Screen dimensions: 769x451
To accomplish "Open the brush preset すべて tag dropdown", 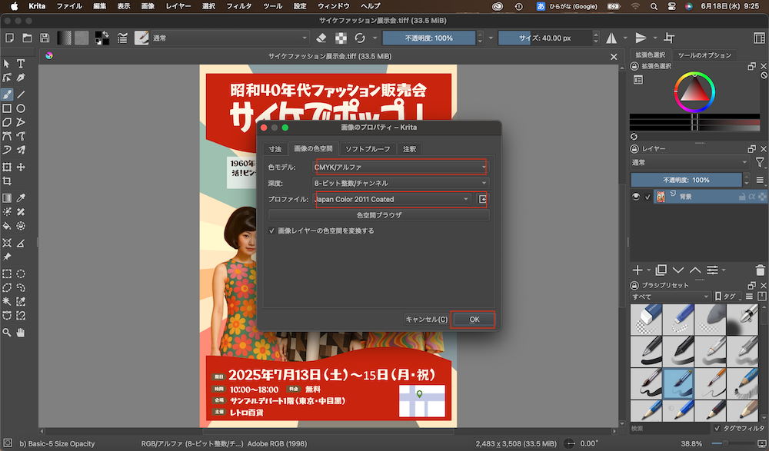I will pyautogui.click(x=670, y=297).
